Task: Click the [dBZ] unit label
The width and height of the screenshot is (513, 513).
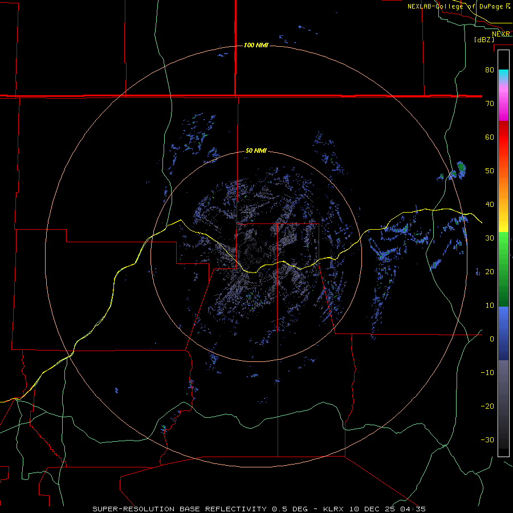Action: click(x=484, y=39)
